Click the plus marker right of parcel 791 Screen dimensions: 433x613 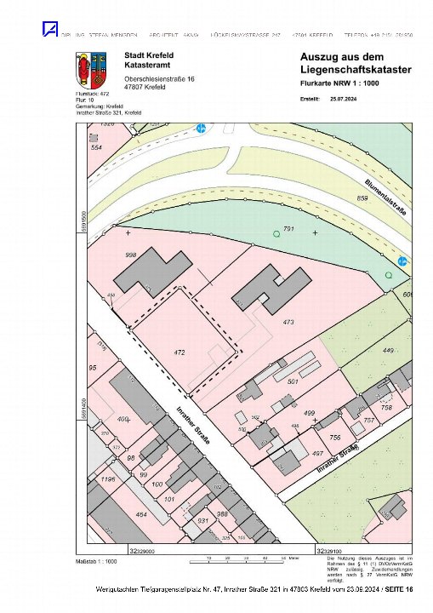[x=315, y=232]
